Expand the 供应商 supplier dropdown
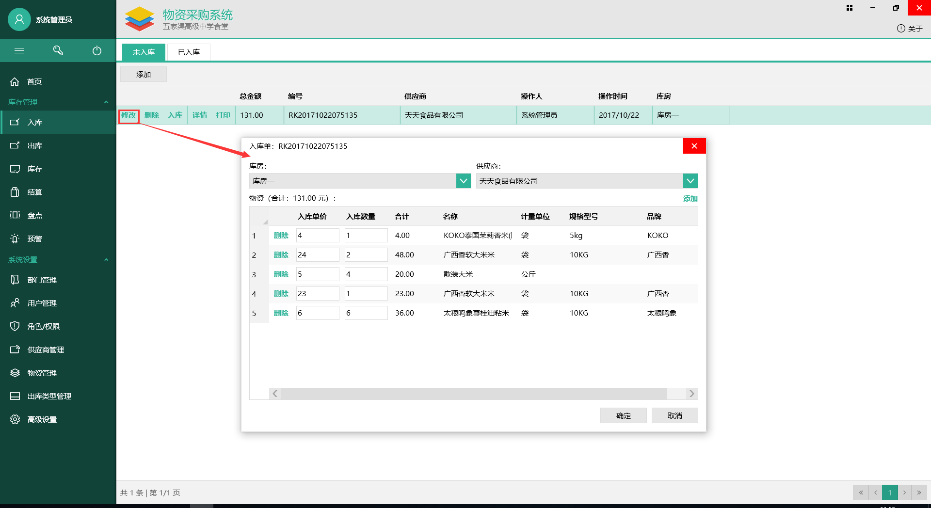This screenshot has width=931, height=508. click(690, 181)
